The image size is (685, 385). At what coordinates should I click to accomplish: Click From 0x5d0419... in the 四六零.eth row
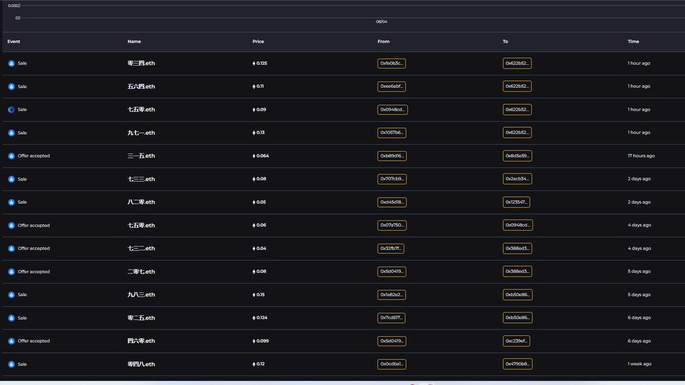tap(392, 341)
